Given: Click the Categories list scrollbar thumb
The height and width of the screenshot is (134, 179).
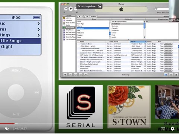Looking at the screenshot, I should tap(144, 26).
